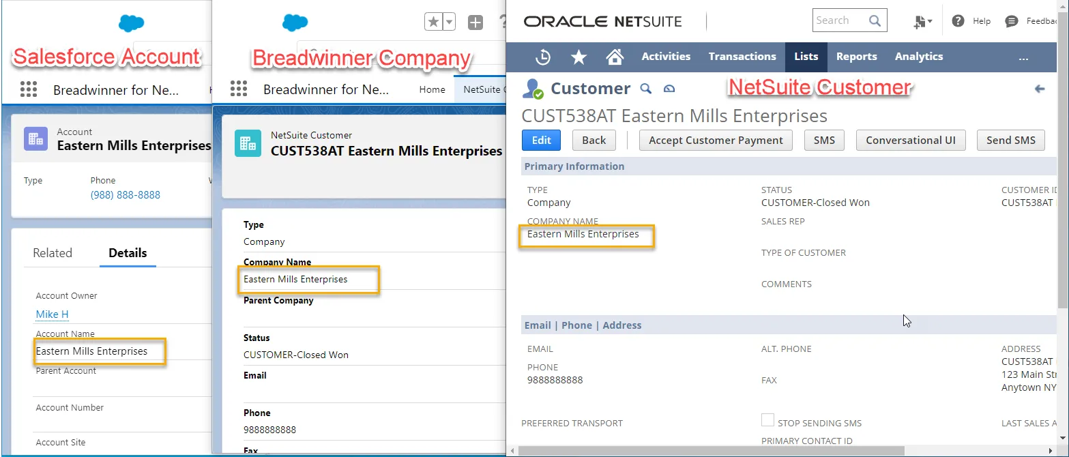The image size is (1069, 457).
Task: Open the NetSuite Feedback speech bubble
Action: [x=1012, y=21]
